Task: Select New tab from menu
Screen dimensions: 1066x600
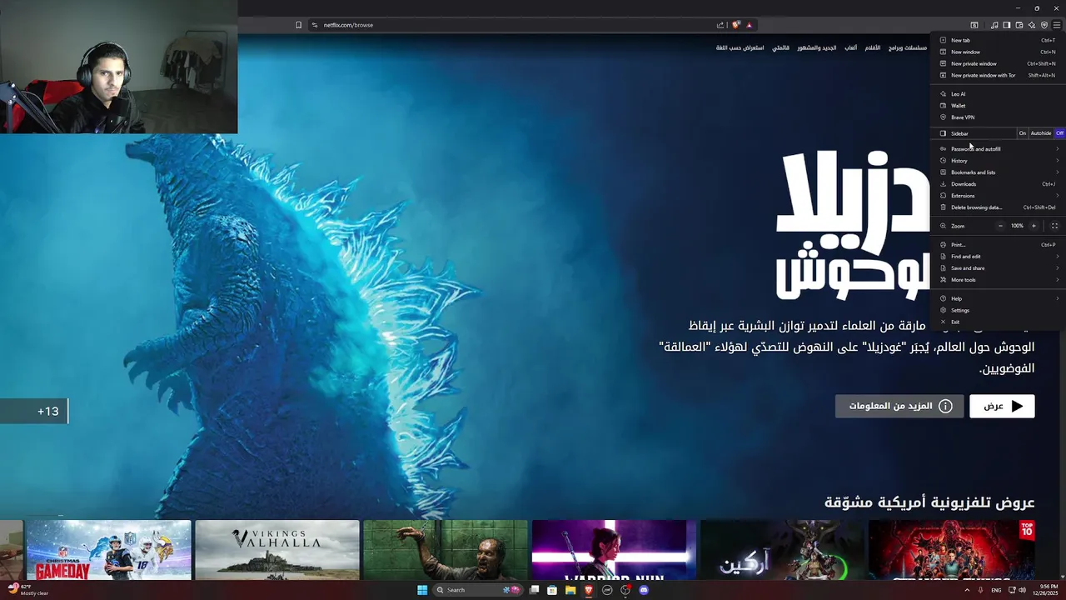Action: click(998, 40)
